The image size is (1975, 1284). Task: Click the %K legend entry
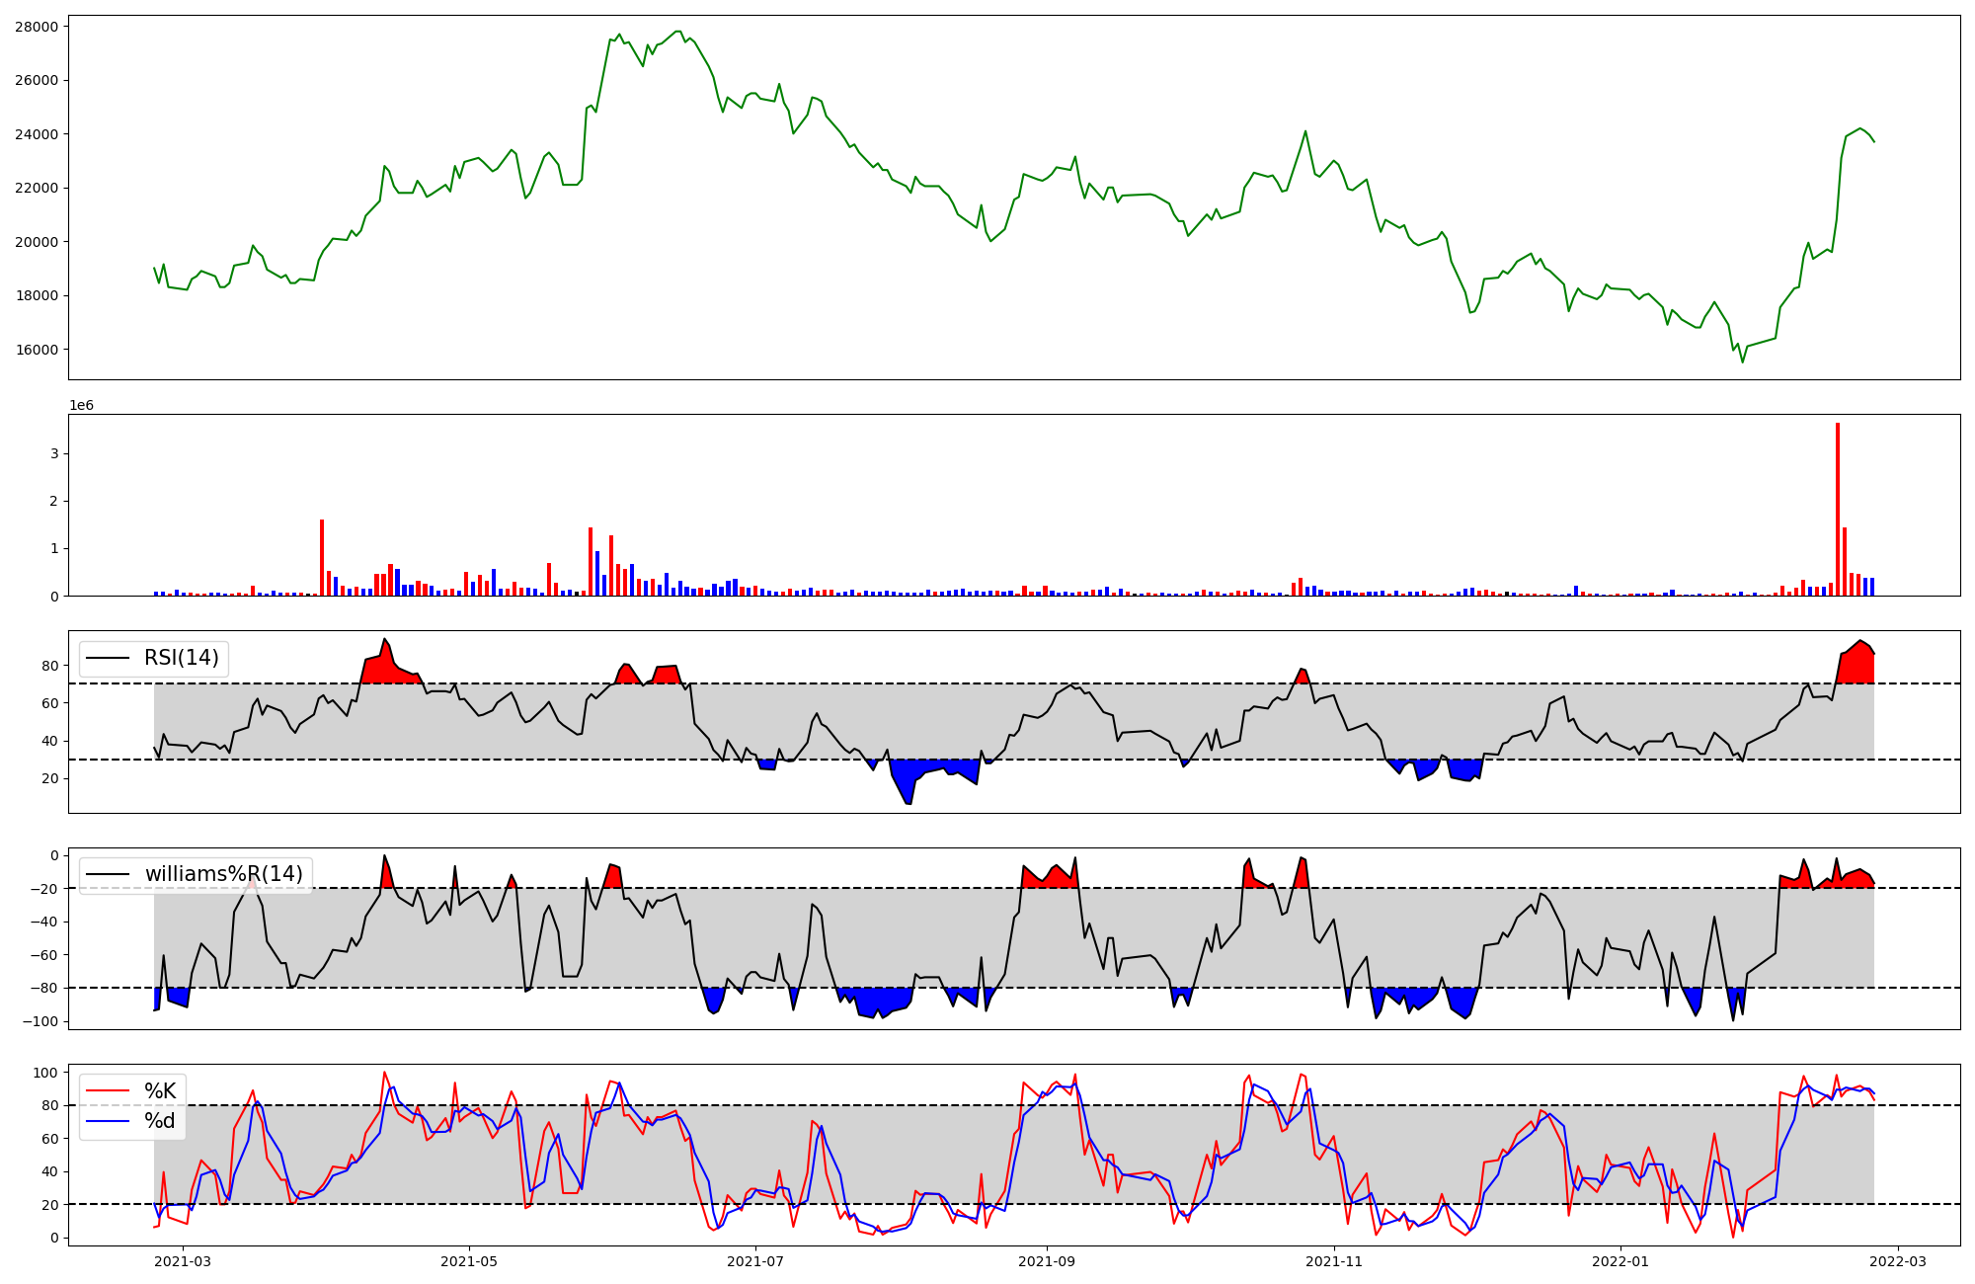[x=160, y=1091]
